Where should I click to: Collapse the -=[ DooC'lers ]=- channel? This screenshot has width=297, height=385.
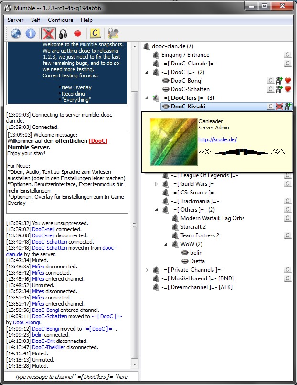coord(147,98)
